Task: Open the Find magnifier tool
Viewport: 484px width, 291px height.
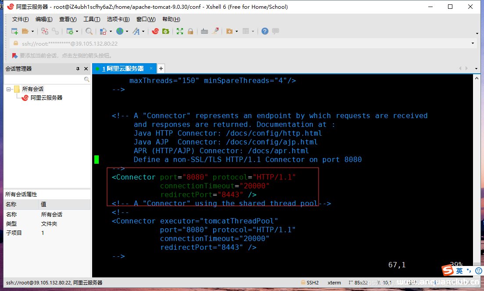Action: coord(89,31)
